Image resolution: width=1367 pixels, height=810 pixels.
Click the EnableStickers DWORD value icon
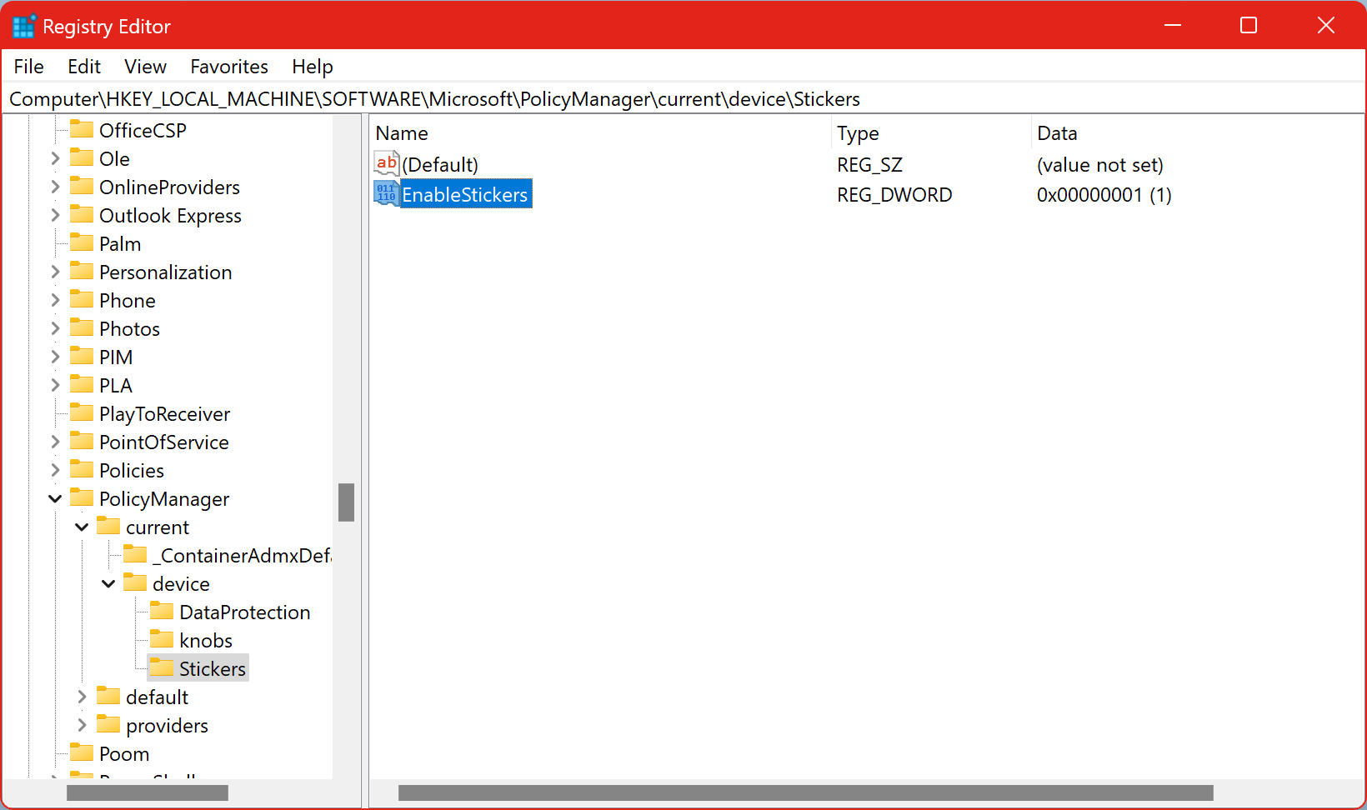point(386,194)
